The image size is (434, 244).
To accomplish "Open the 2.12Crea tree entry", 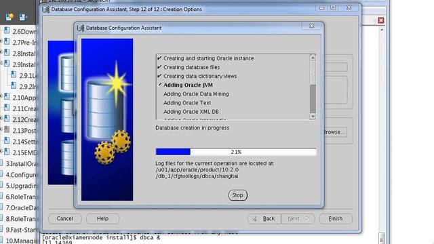I will [x=24, y=120].
